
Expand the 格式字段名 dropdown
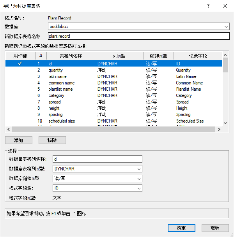tap(139, 188)
